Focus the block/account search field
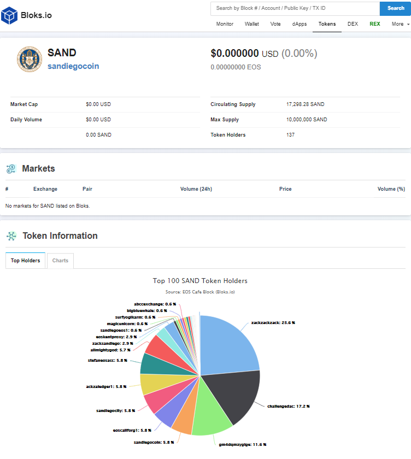Viewport: 411px width, 459px height. [x=295, y=9]
